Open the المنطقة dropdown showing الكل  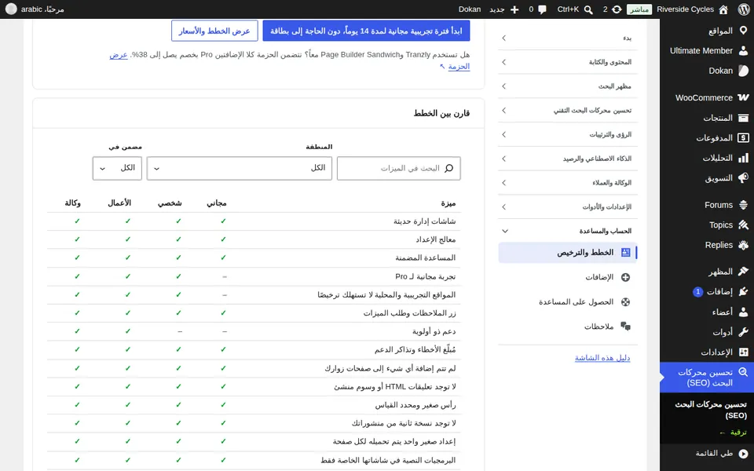[x=240, y=168]
